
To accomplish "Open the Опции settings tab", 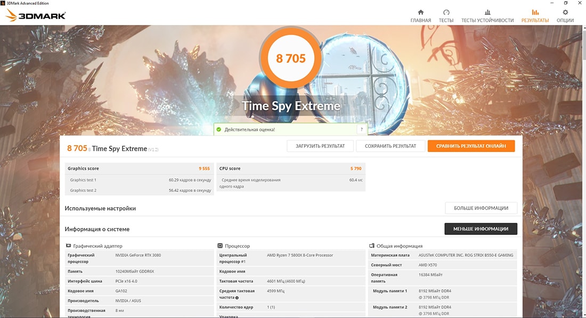I will 565,16.
